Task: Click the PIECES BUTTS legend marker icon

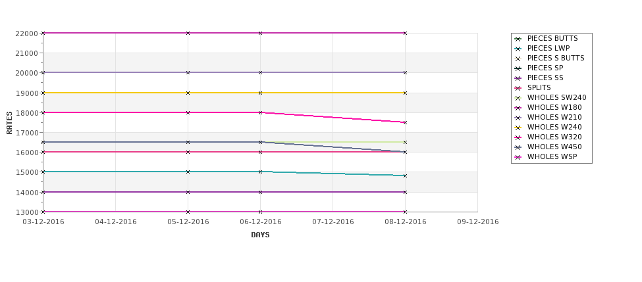Action: [x=518, y=39]
